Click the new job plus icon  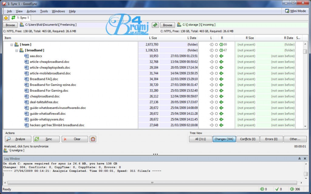click(x=6, y=18)
